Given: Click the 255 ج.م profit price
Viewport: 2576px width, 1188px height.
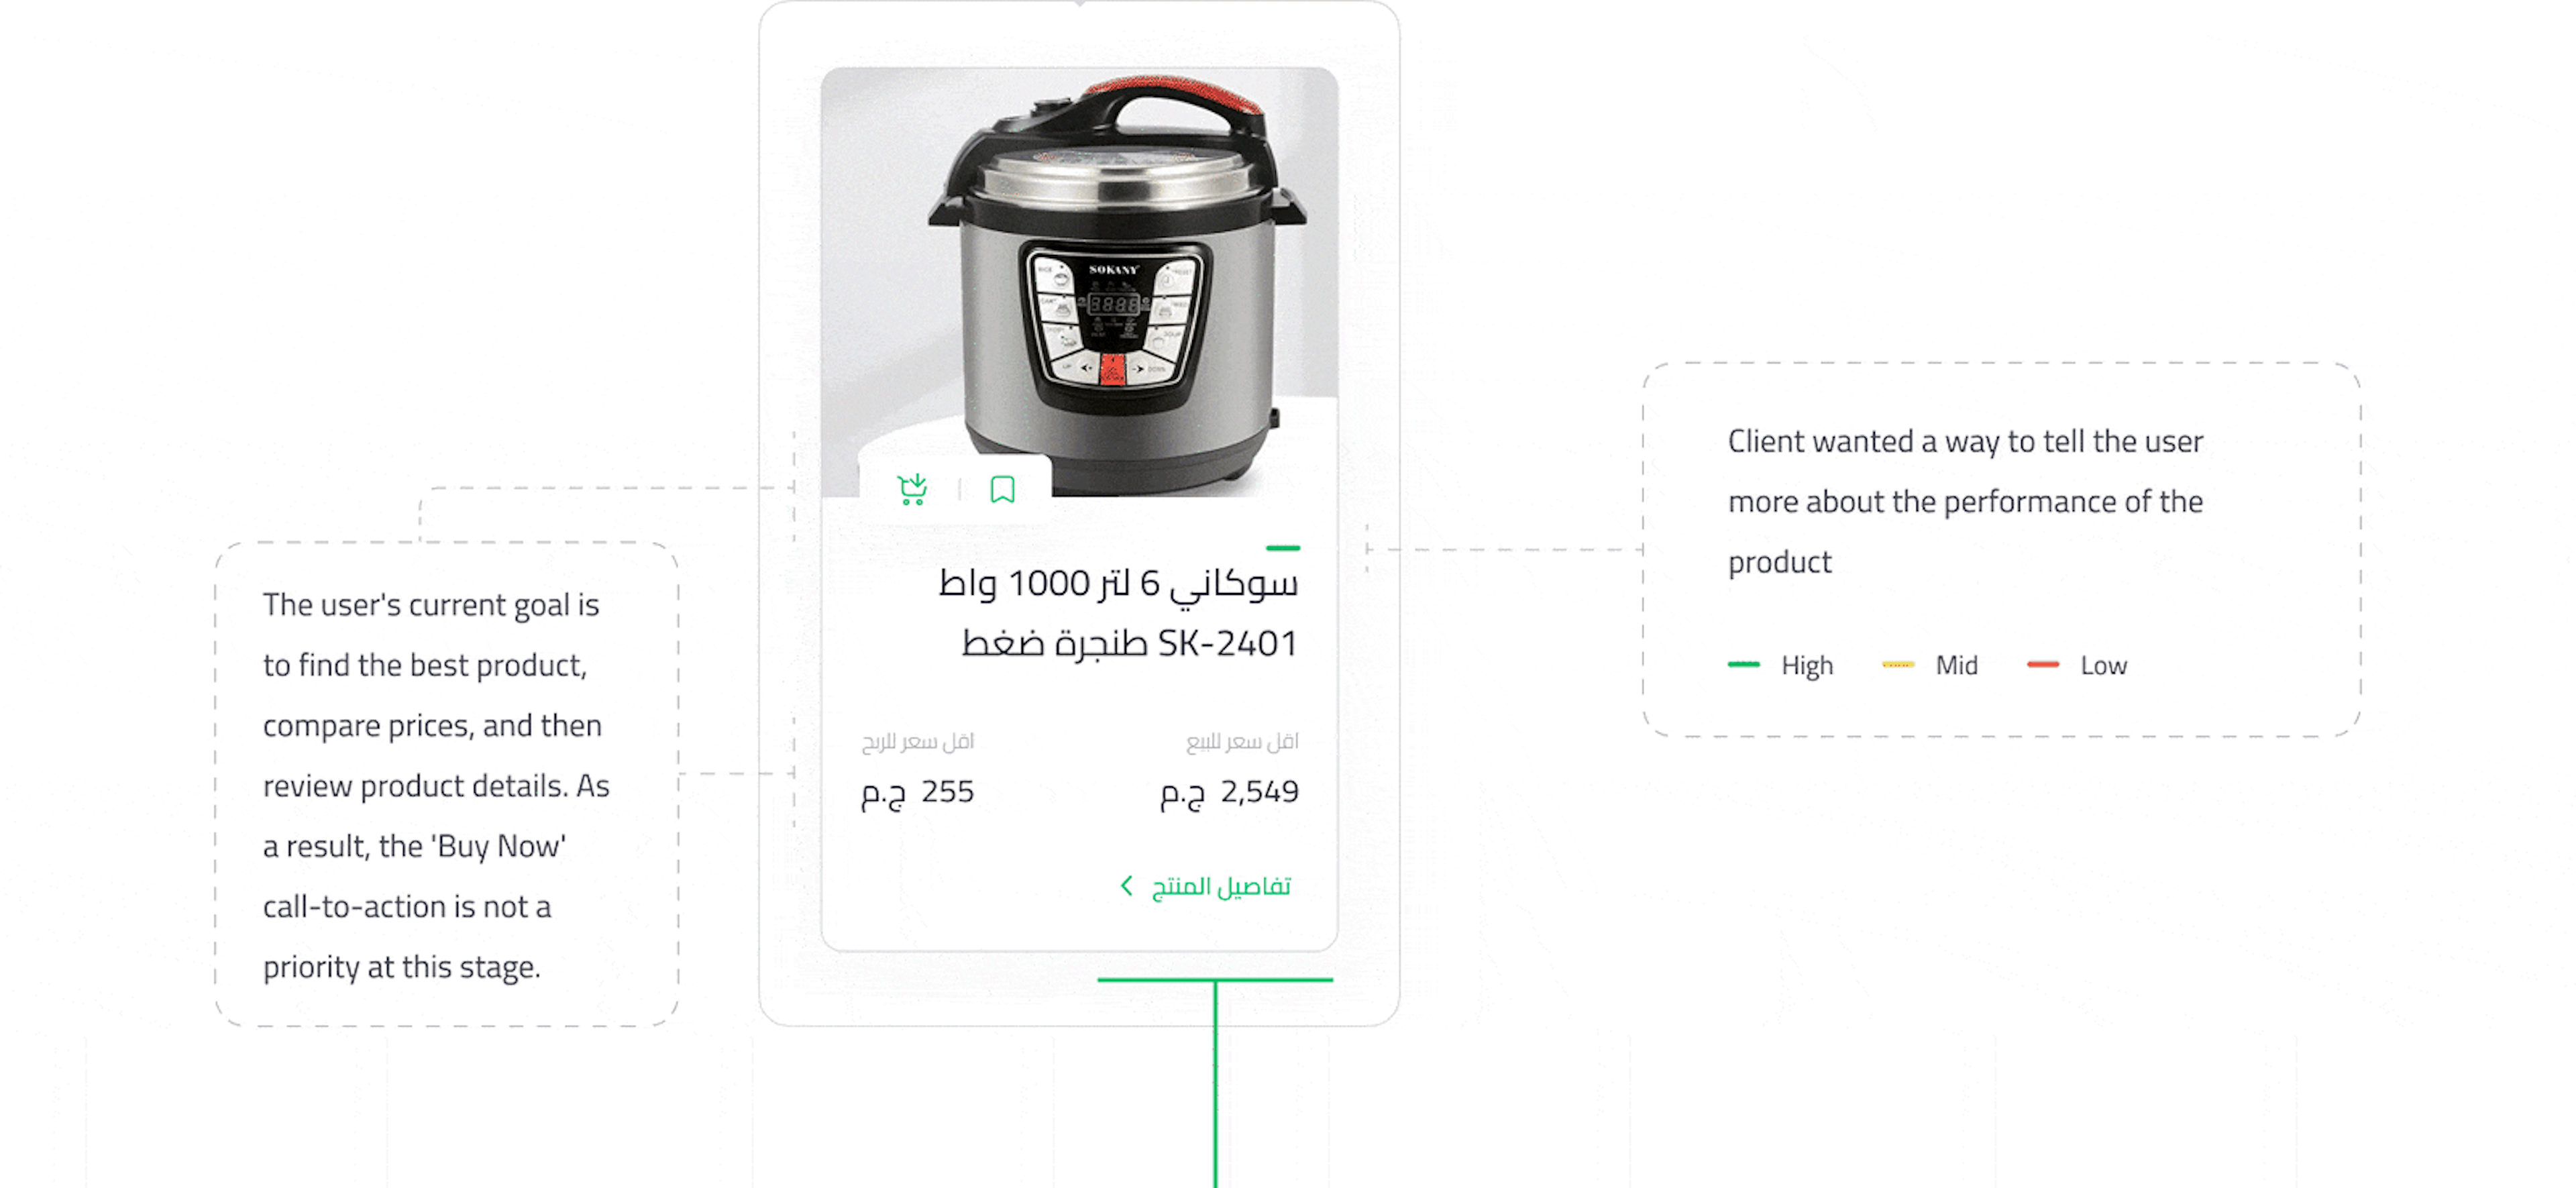Looking at the screenshot, I should tap(917, 792).
